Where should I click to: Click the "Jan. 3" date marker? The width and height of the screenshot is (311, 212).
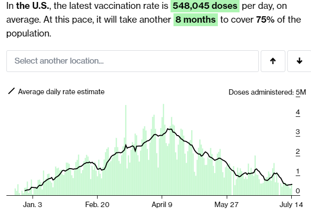(33, 204)
